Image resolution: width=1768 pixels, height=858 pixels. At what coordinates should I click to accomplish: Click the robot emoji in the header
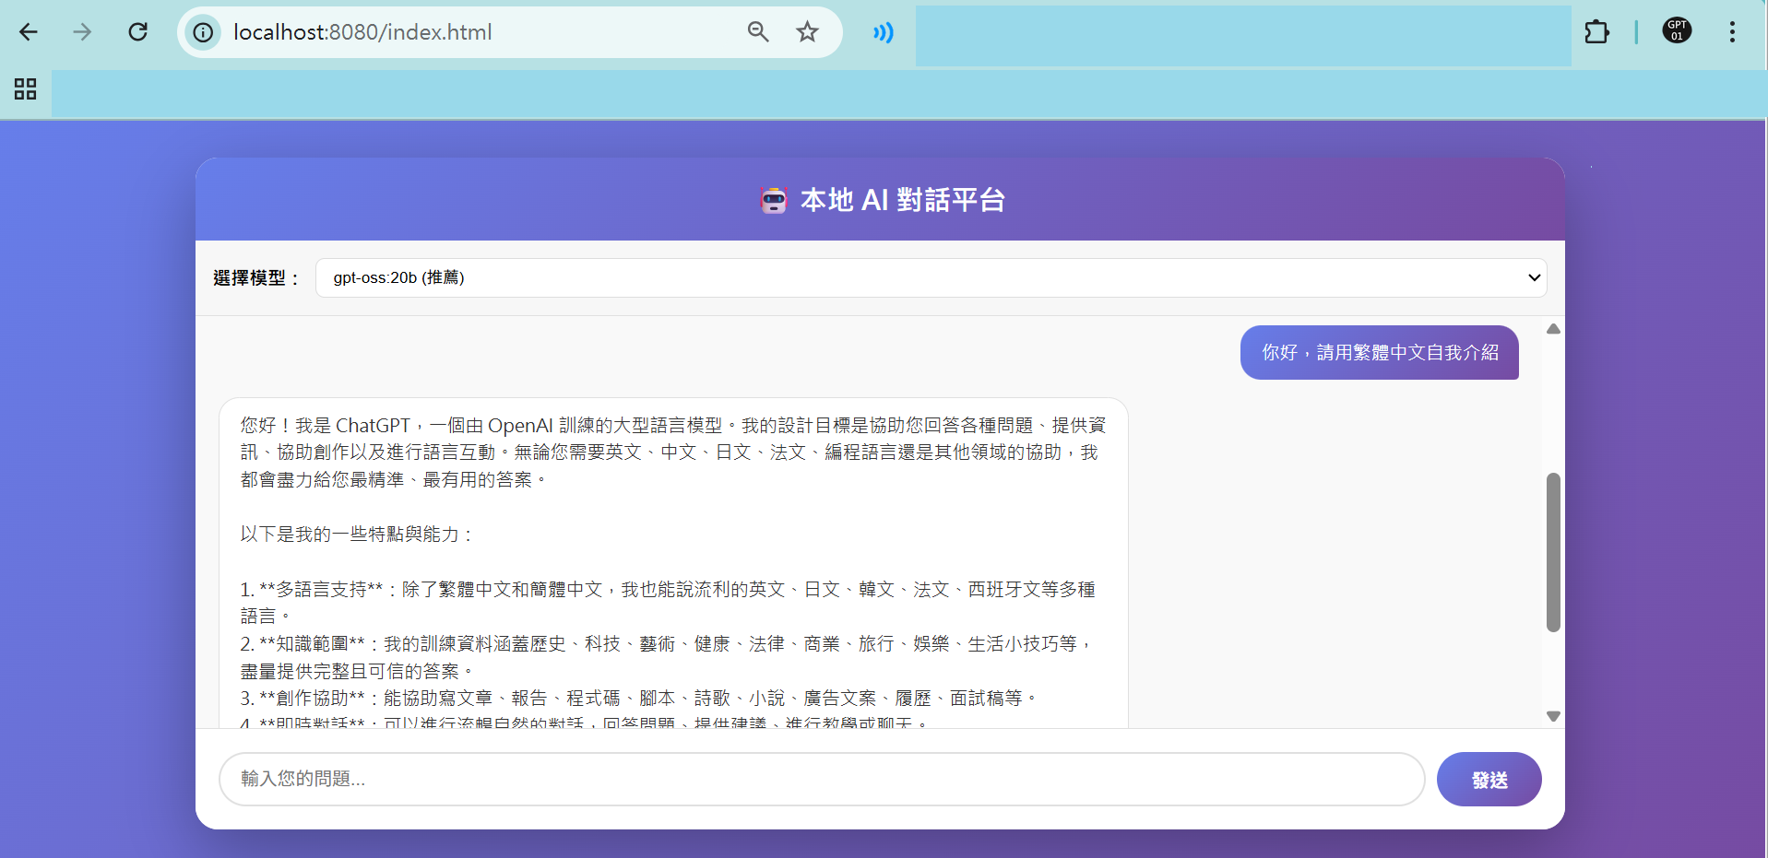tap(775, 199)
